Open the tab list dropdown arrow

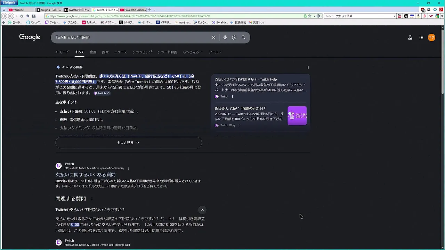coord(154,10)
